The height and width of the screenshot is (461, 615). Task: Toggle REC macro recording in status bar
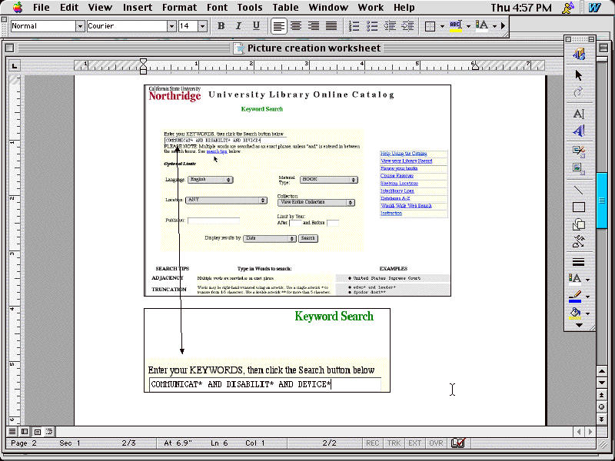[373, 443]
